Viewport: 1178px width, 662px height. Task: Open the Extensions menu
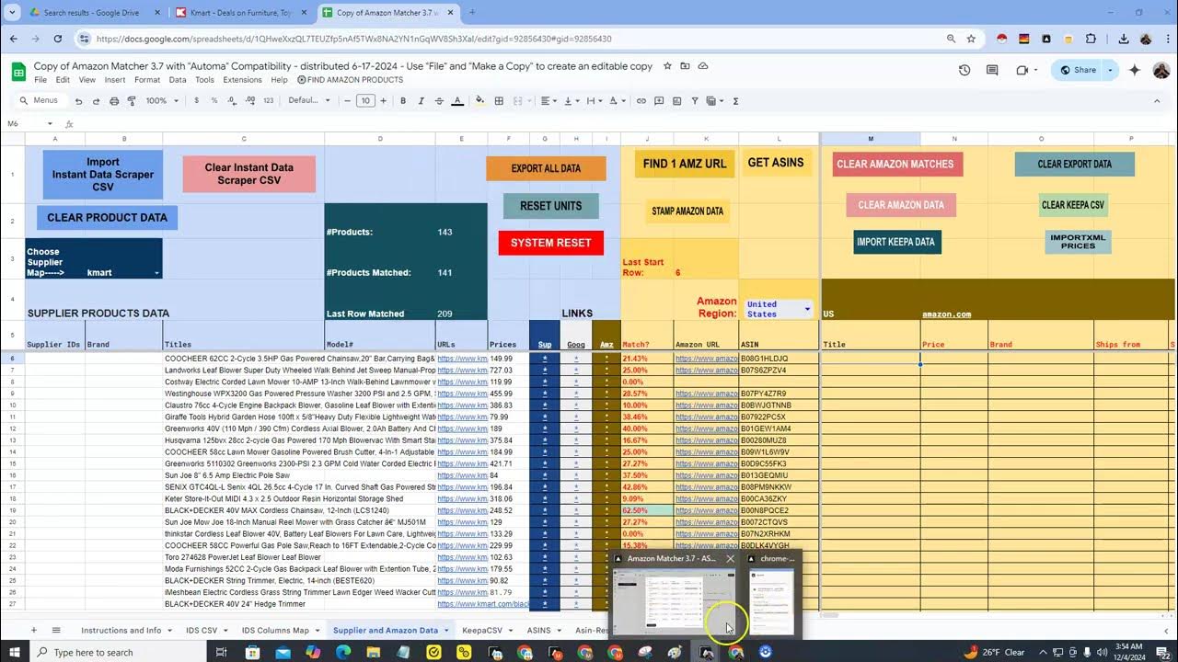tap(242, 80)
